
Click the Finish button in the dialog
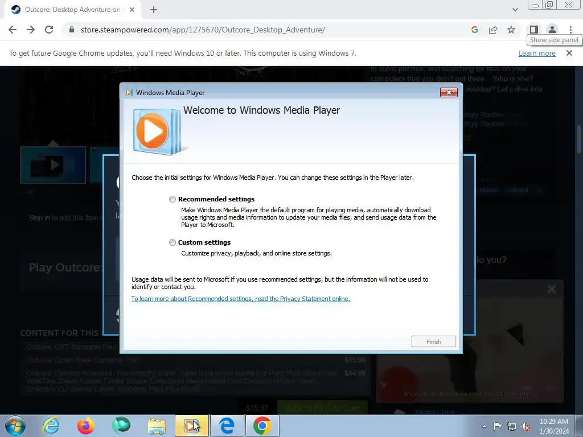(x=433, y=341)
